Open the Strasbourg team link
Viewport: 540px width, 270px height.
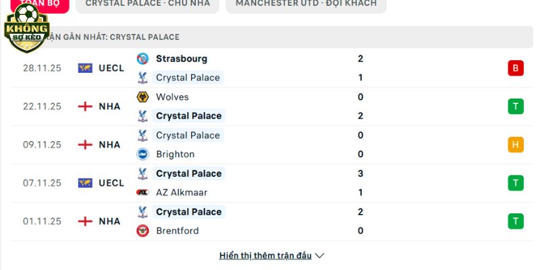[x=182, y=59]
